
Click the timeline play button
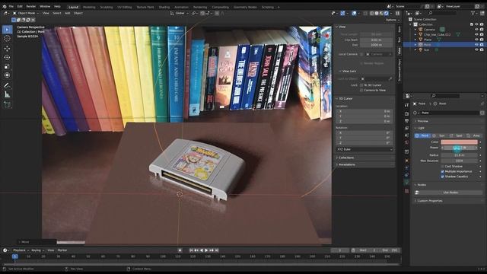[206, 250]
